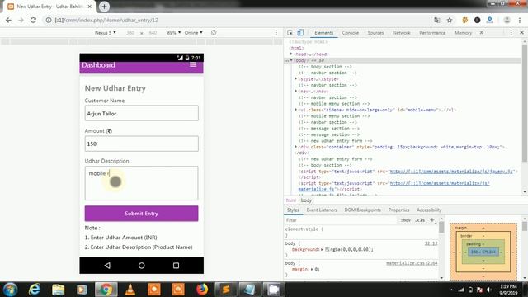This screenshot has width=528, height=297.
Task: Click the browser address bar URL
Action: (x=106, y=20)
